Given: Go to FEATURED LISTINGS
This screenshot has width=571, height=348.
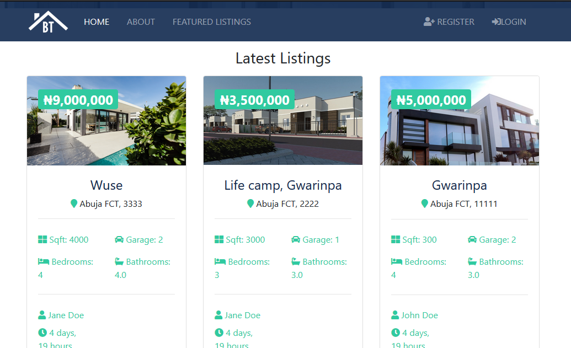Looking at the screenshot, I should click(x=211, y=22).
